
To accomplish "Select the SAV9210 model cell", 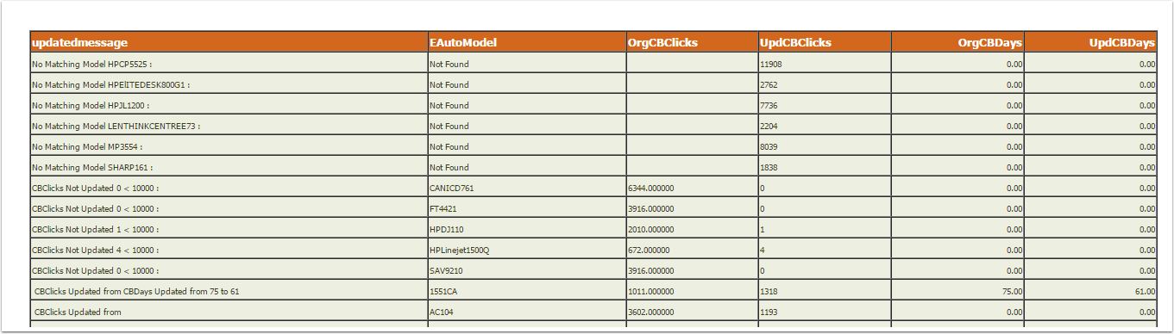I will pos(527,270).
